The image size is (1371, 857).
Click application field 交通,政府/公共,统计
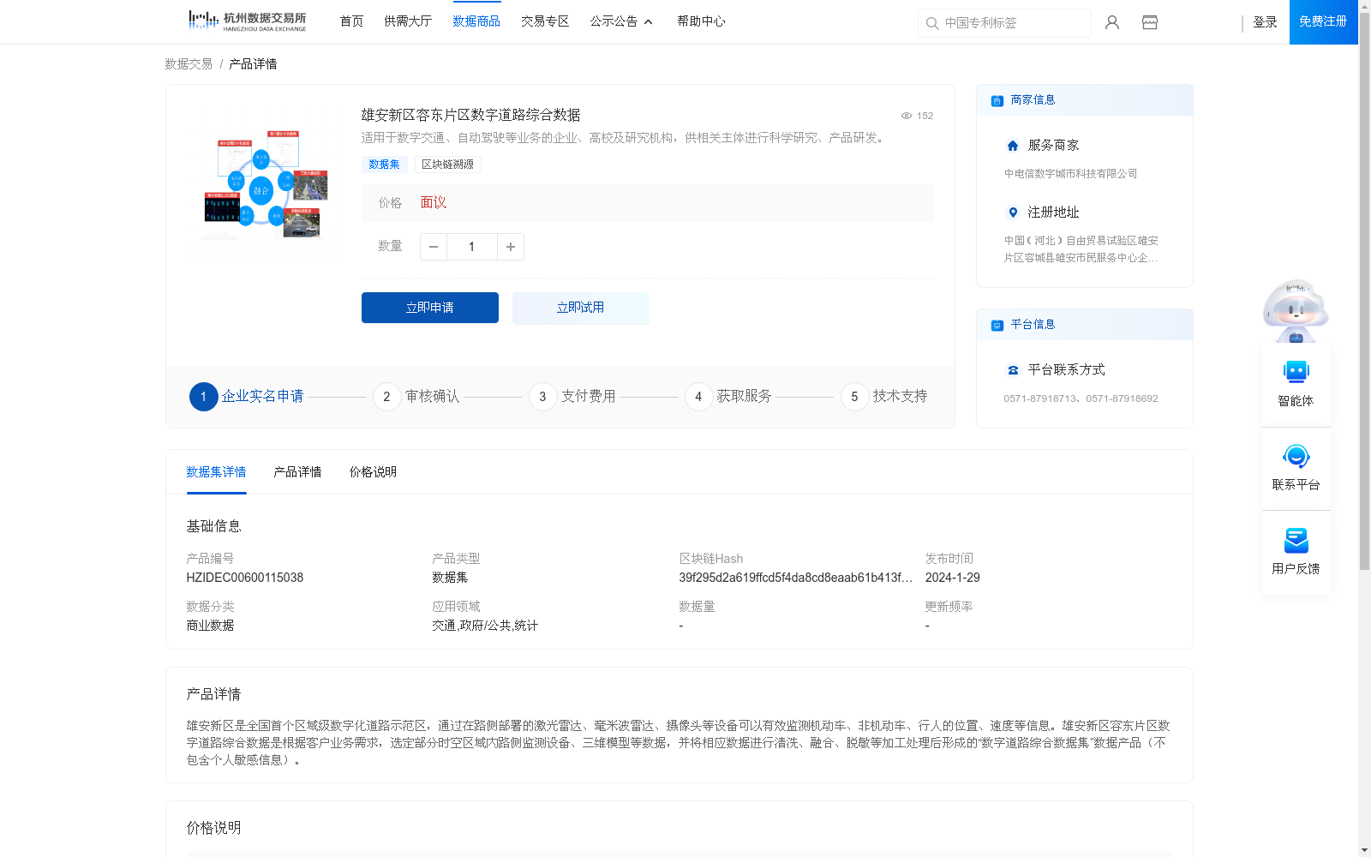point(485,626)
